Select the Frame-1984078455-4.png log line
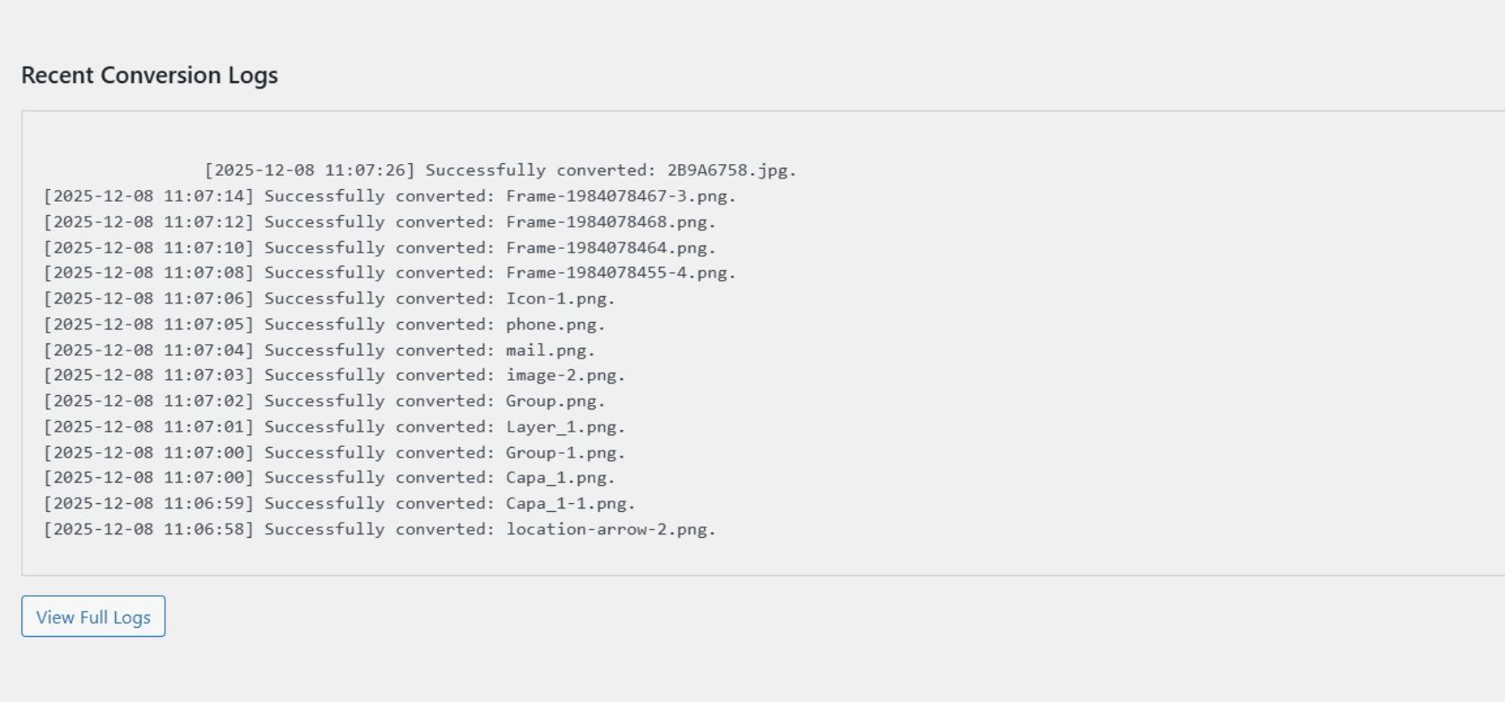The width and height of the screenshot is (1505, 702). 390,273
